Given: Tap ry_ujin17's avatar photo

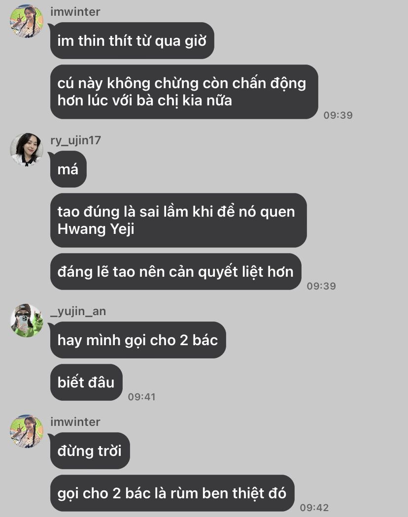Looking at the screenshot, I should 27,149.
